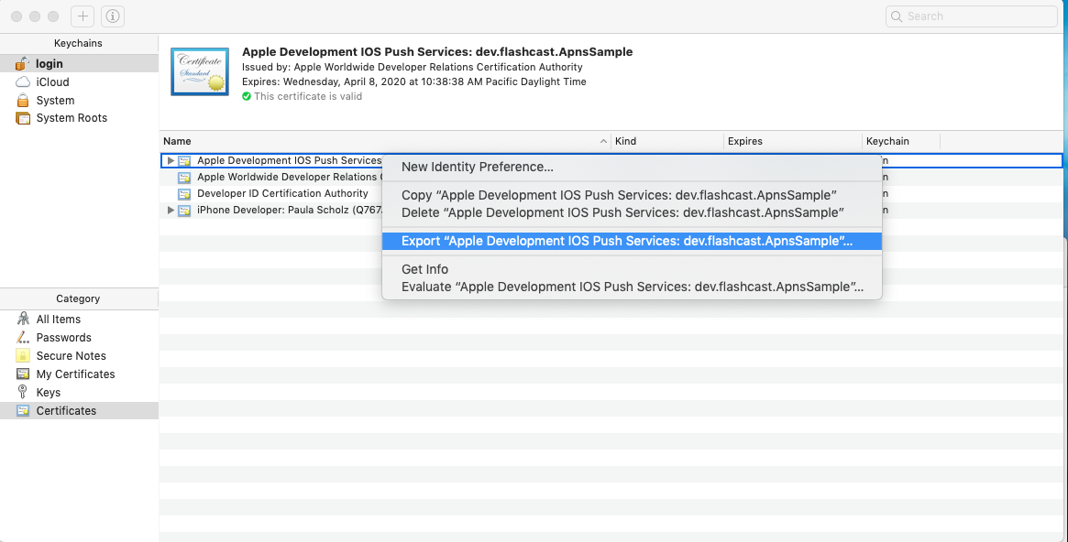This screenshot has height=542, width=1068.
Task: Click the Apple Development IOS Push certificate icon
Action: tap(184, 161)
